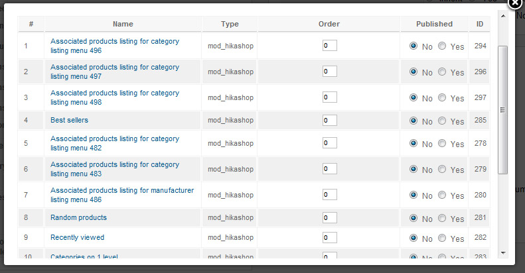Viewport: 525px width, 273px height.
Task: Open 'Associated products listing for category listing menu 497'
Action: (115, 72)
